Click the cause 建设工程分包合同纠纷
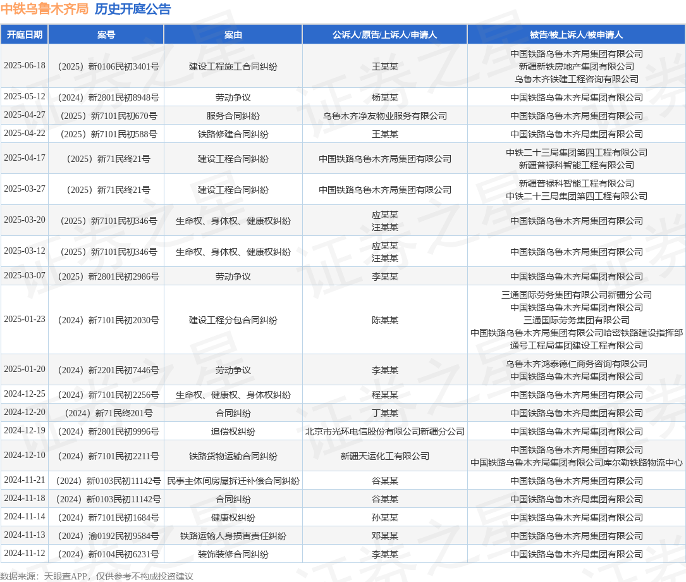The width and height of the screenshot is (686, 582). click(233, 320)
